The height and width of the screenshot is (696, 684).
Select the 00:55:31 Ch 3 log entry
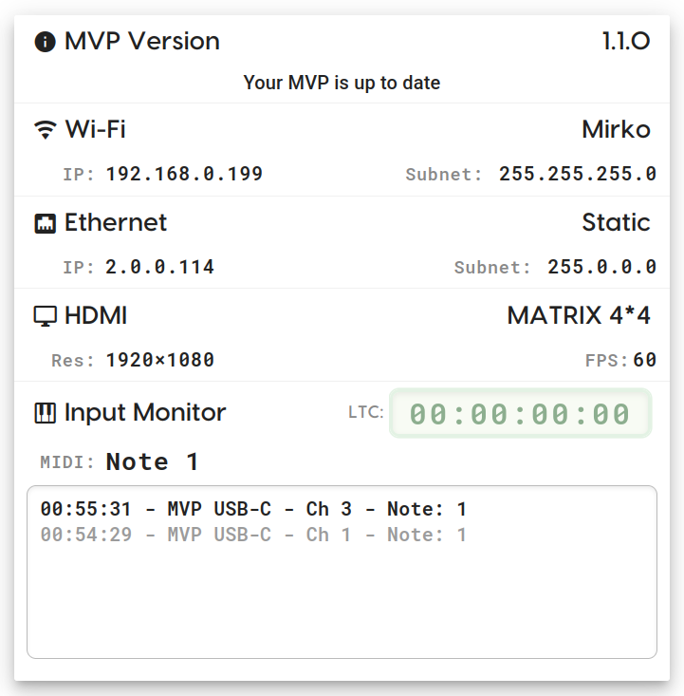pos(253,510)
